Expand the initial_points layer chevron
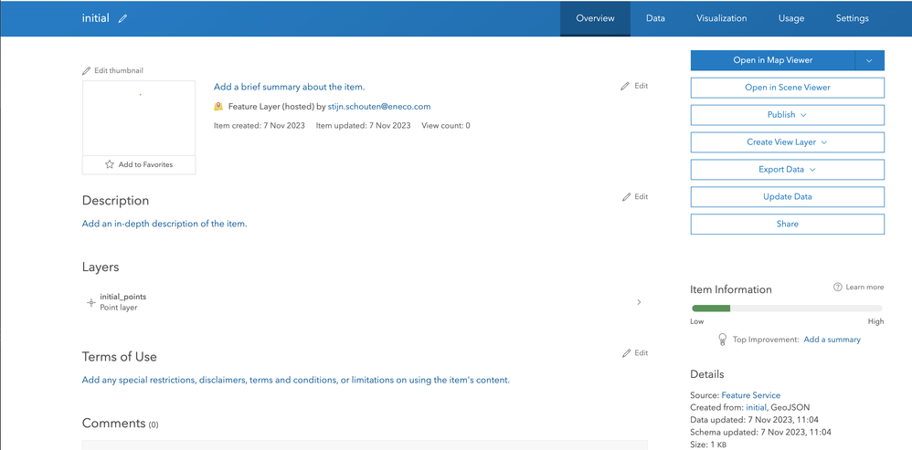Screen dimensions: 912x450 tap(639, 302)
